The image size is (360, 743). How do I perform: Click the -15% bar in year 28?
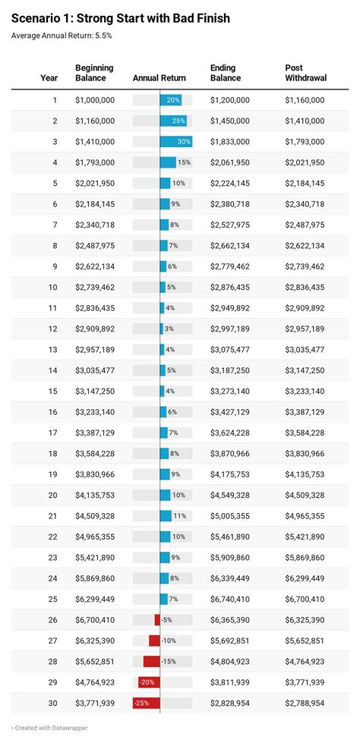click(152, 662)
